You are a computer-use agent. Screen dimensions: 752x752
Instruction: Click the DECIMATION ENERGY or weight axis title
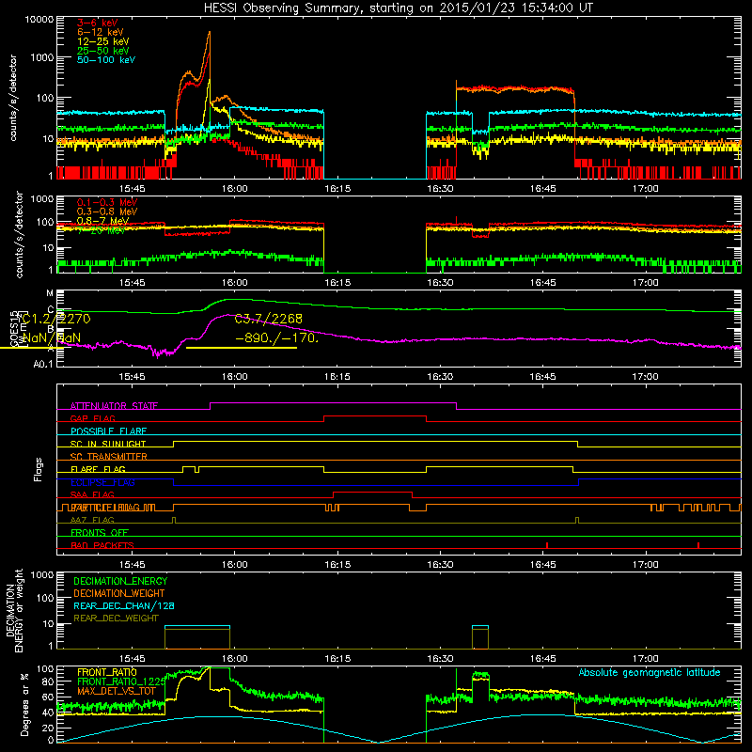click(14, 610)
